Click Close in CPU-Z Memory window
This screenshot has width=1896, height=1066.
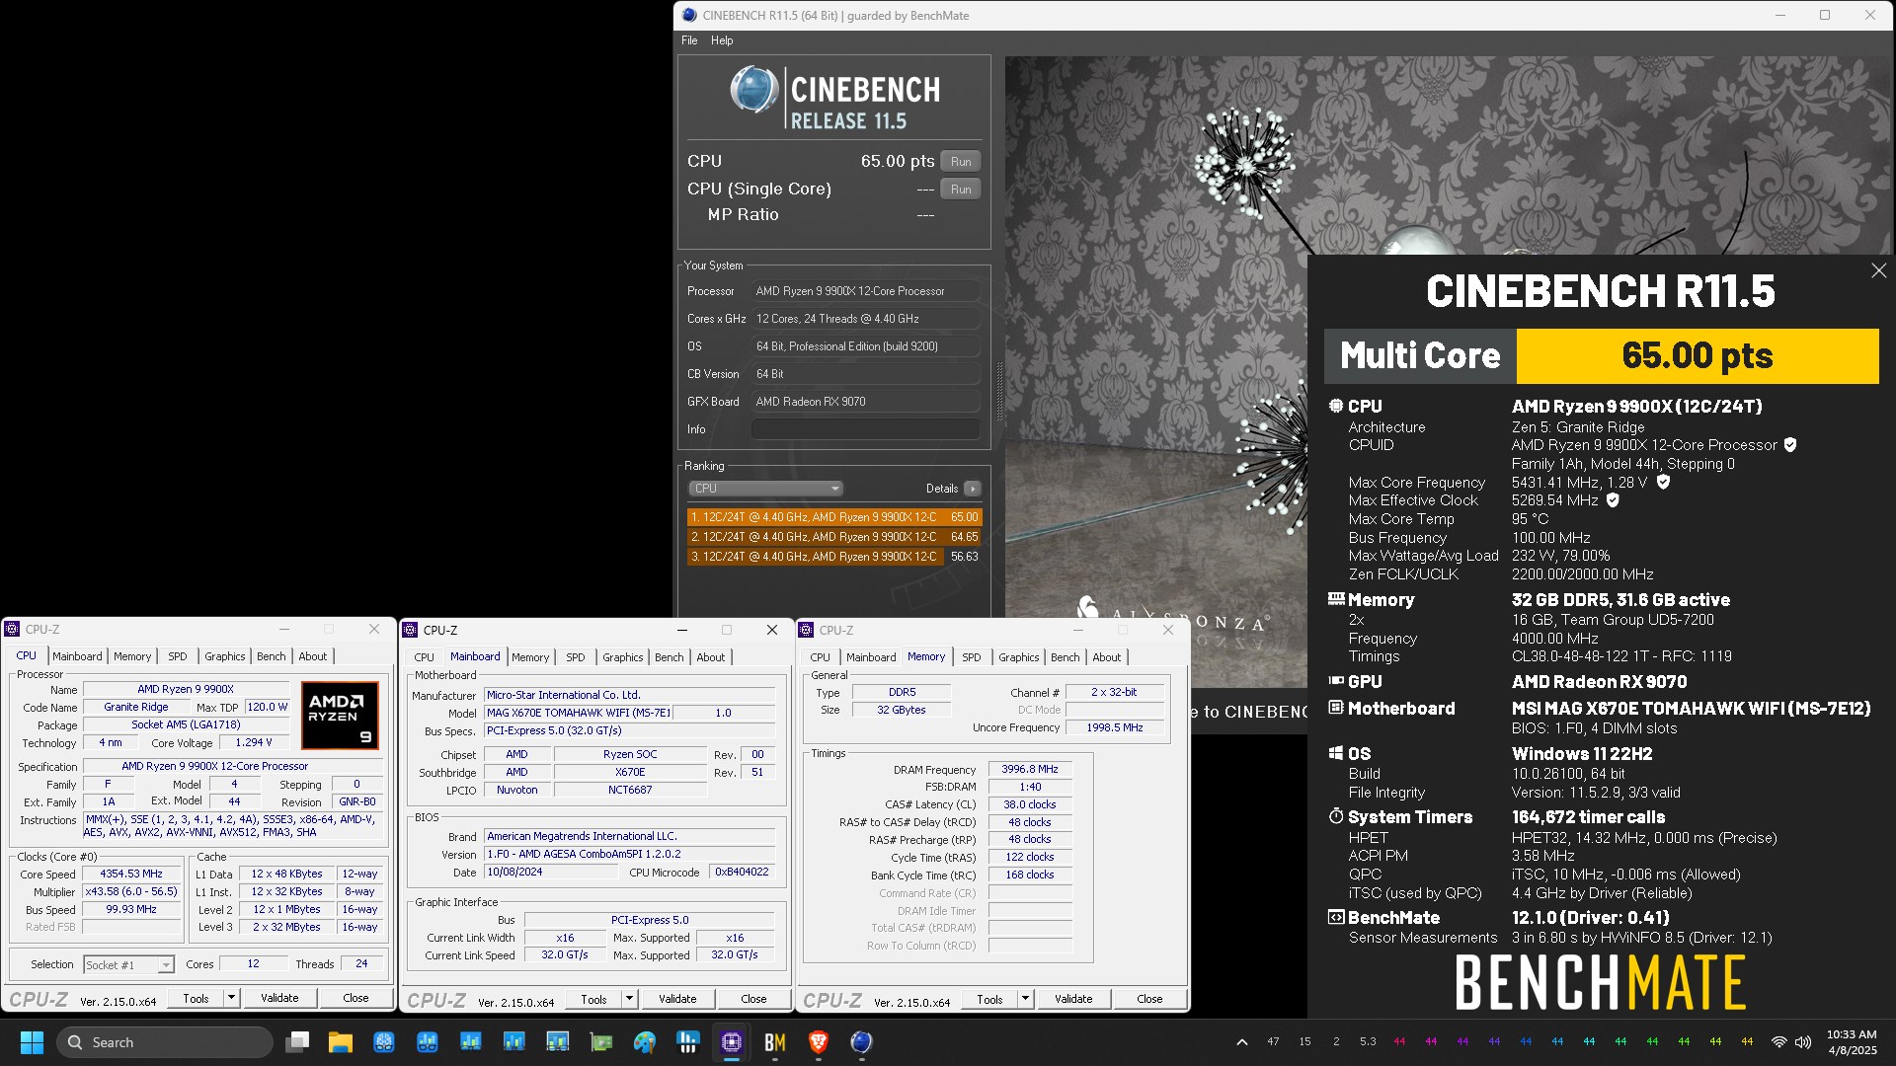pos(1149,999)
